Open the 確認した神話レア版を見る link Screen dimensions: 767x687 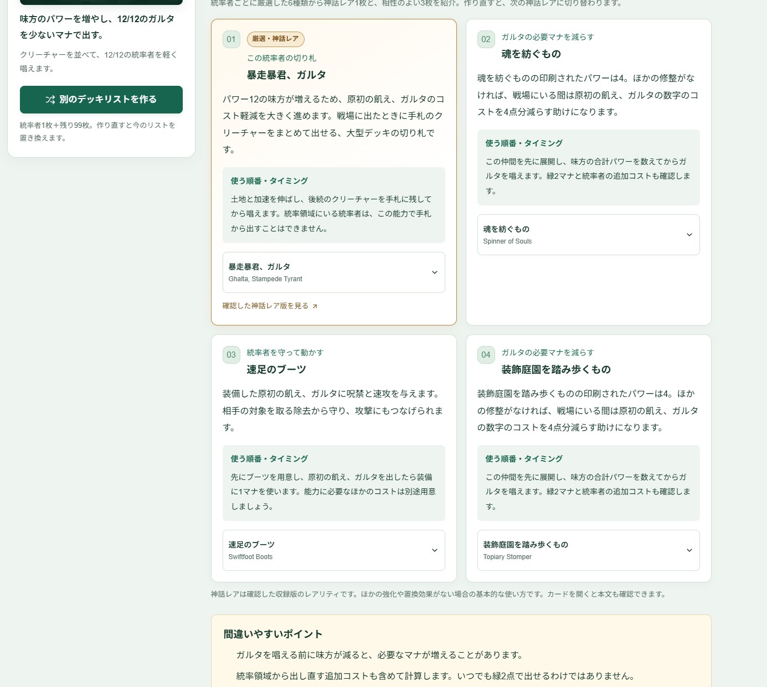[x=270, y=306]
